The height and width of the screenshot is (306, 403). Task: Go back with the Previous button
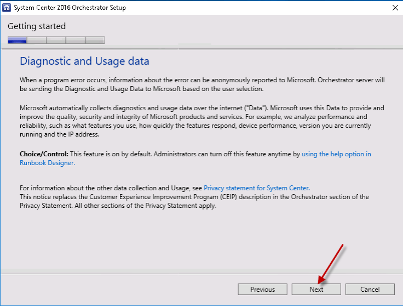click(262, 289)
